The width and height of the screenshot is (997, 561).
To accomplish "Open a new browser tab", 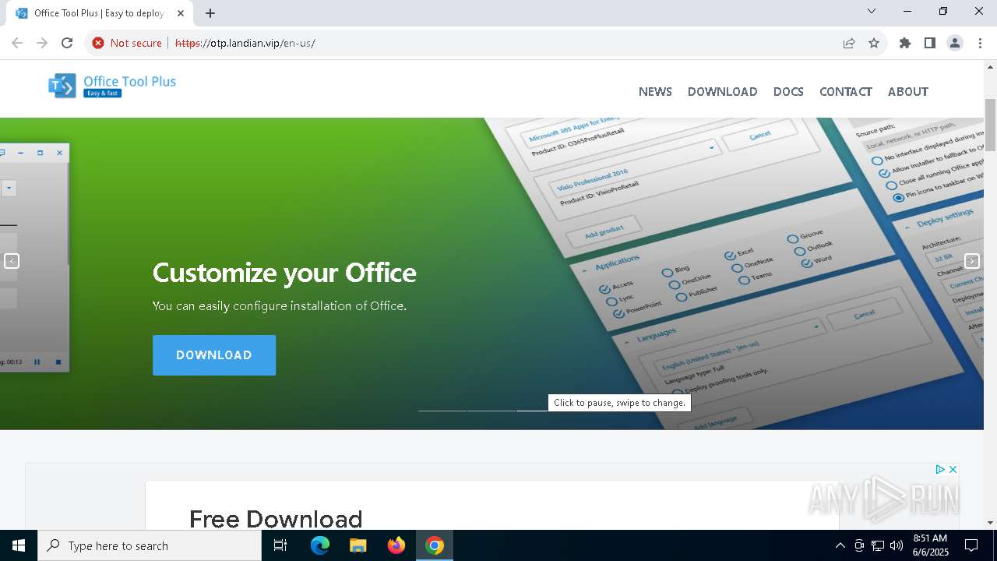I will click(x=210, y=13).
